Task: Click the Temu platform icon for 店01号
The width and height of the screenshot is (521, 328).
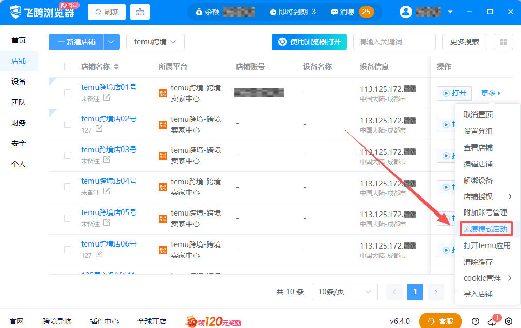Action: tap(164, 93)
